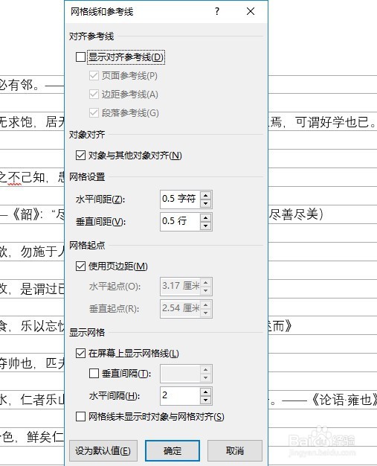The height and width of the screenshot is (466, 377).
Task: Click into 垂直间距(V) input field
Action: click(x=180, y=222)
